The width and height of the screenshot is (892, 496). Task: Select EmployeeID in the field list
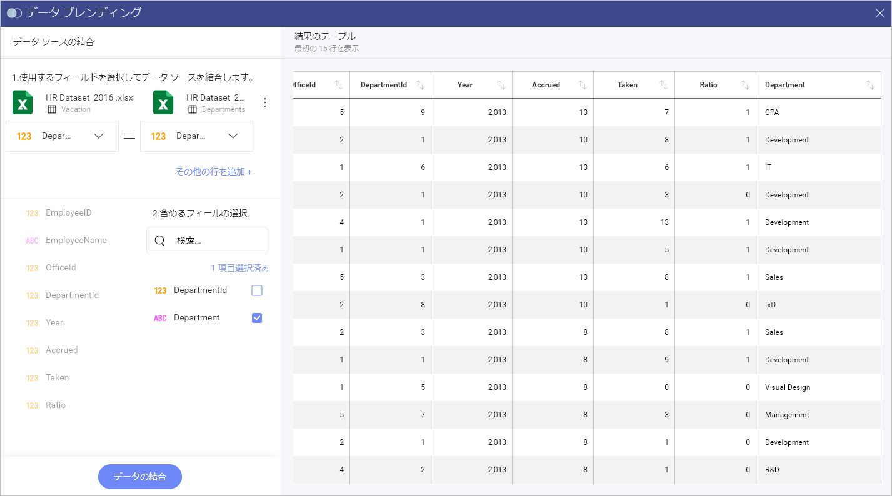click(69, 213)
